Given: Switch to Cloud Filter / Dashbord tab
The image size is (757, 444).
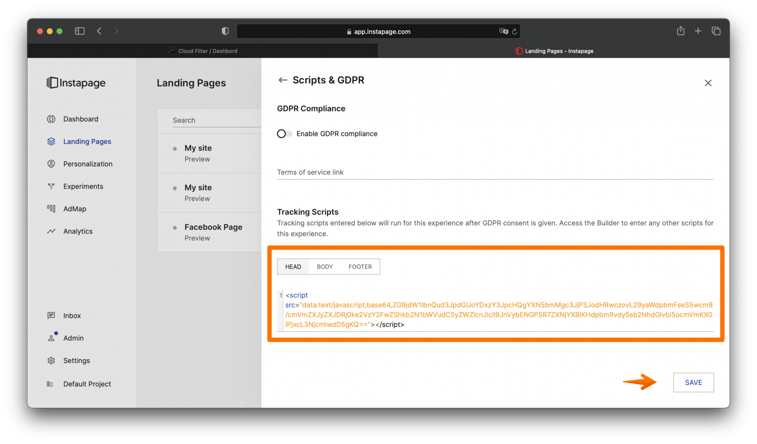Looking at the screenshot, I should tap(202, 51).
